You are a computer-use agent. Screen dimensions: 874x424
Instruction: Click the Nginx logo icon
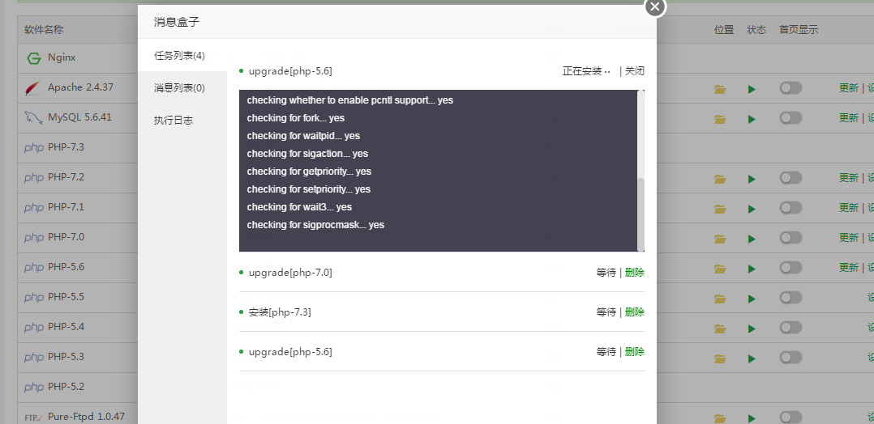34,58
